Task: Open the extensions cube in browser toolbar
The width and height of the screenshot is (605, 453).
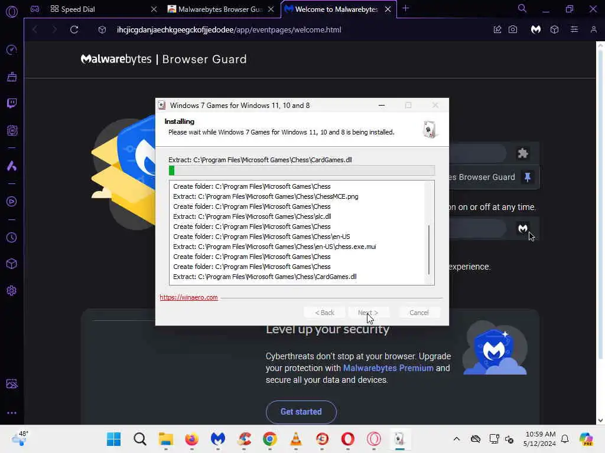Action: tap(554, 29)
